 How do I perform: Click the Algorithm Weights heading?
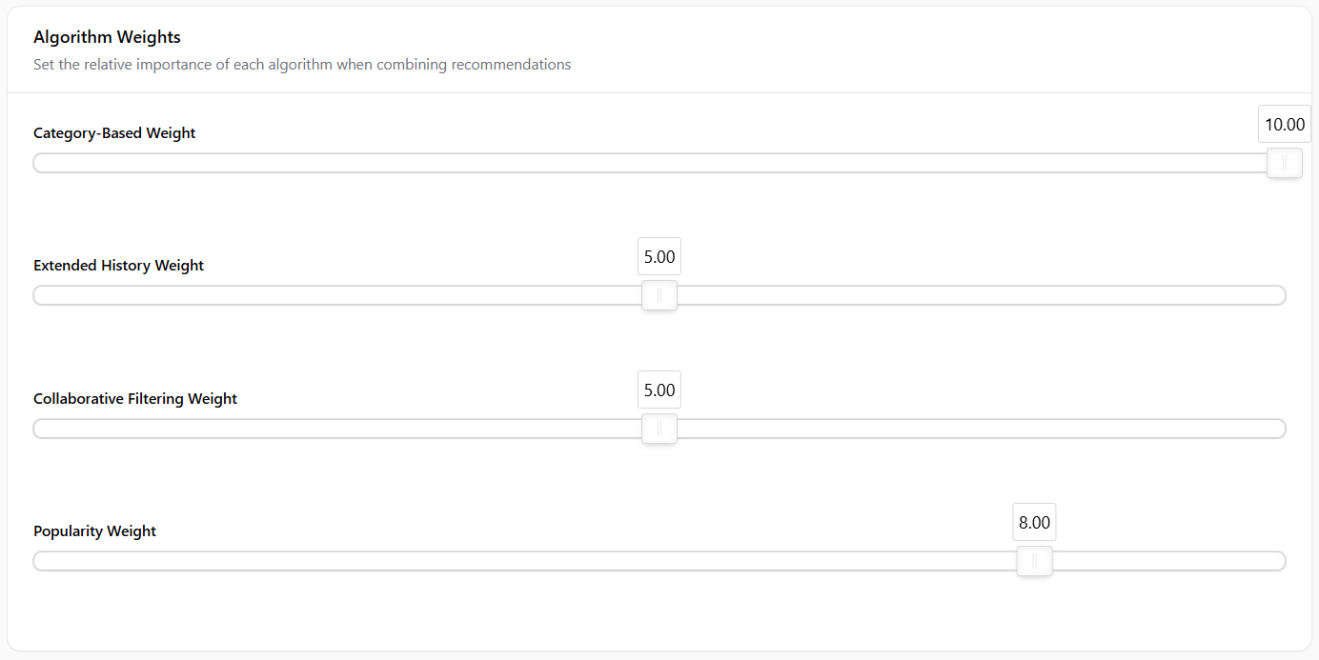coord(107,37)
